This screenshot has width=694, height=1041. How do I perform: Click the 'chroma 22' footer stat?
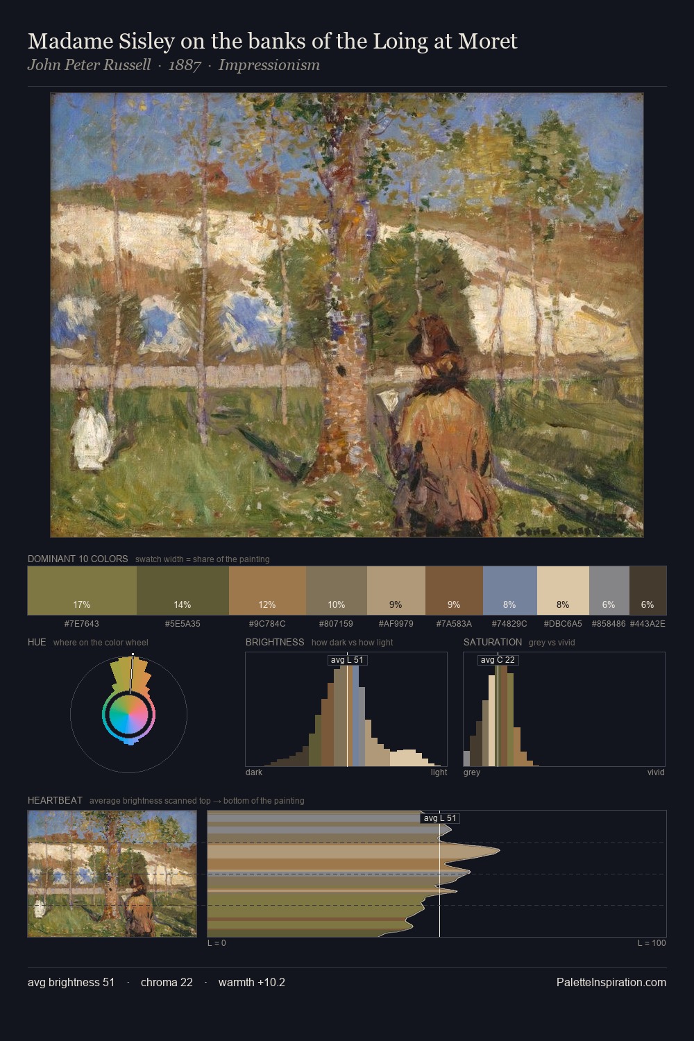(x=167, y=982)
